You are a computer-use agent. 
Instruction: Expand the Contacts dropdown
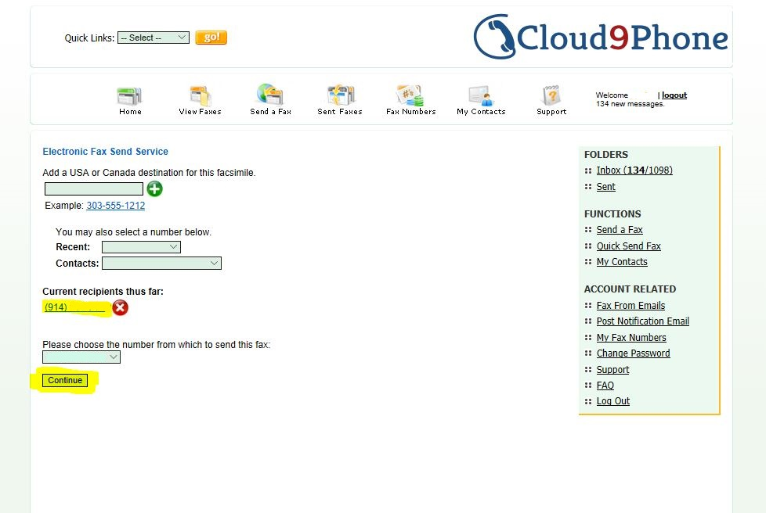pos(161,263)
